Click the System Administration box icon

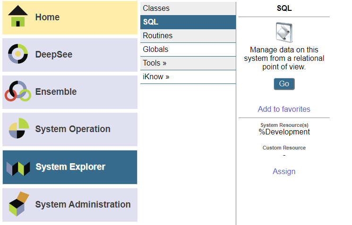point(19,204)
